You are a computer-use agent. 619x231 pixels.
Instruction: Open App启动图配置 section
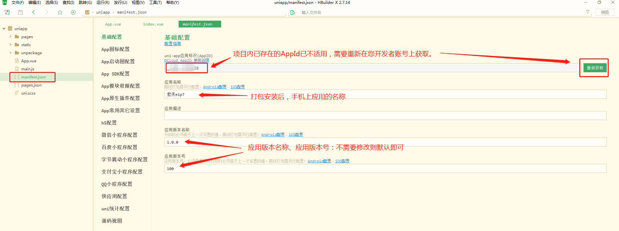tap(118, 61)
